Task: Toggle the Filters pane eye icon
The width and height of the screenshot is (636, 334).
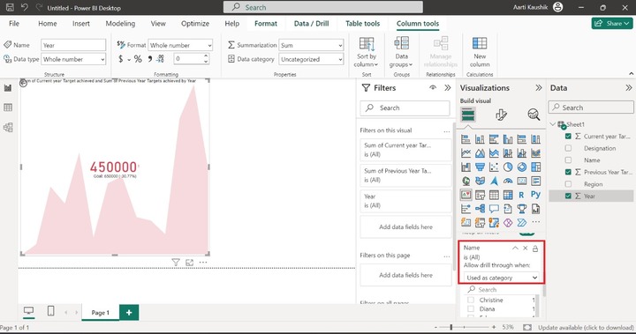Action: pyautogui.click(x=433, y=87)
